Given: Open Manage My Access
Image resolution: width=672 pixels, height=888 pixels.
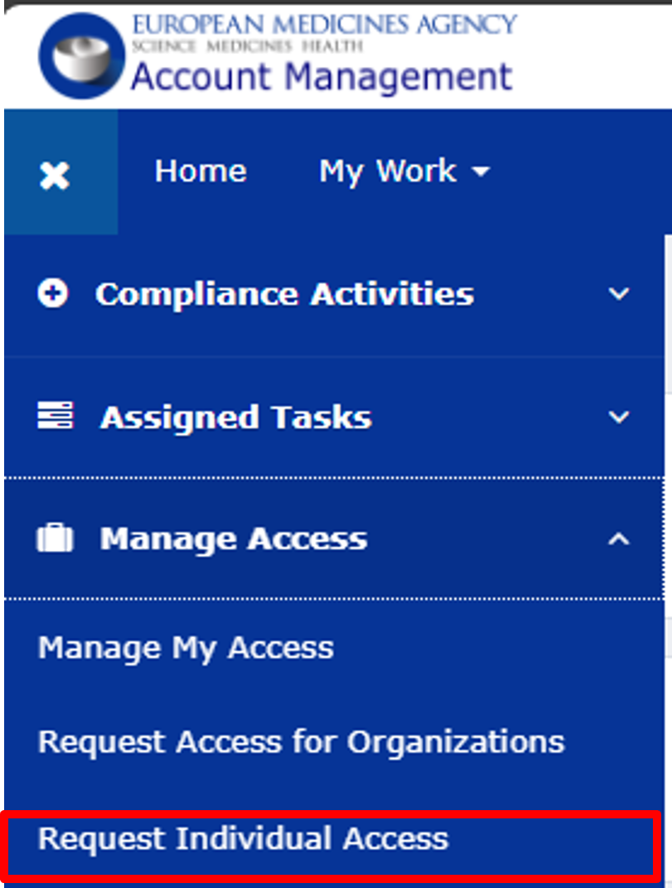Looking at the screenshot, I should [186, 648].
